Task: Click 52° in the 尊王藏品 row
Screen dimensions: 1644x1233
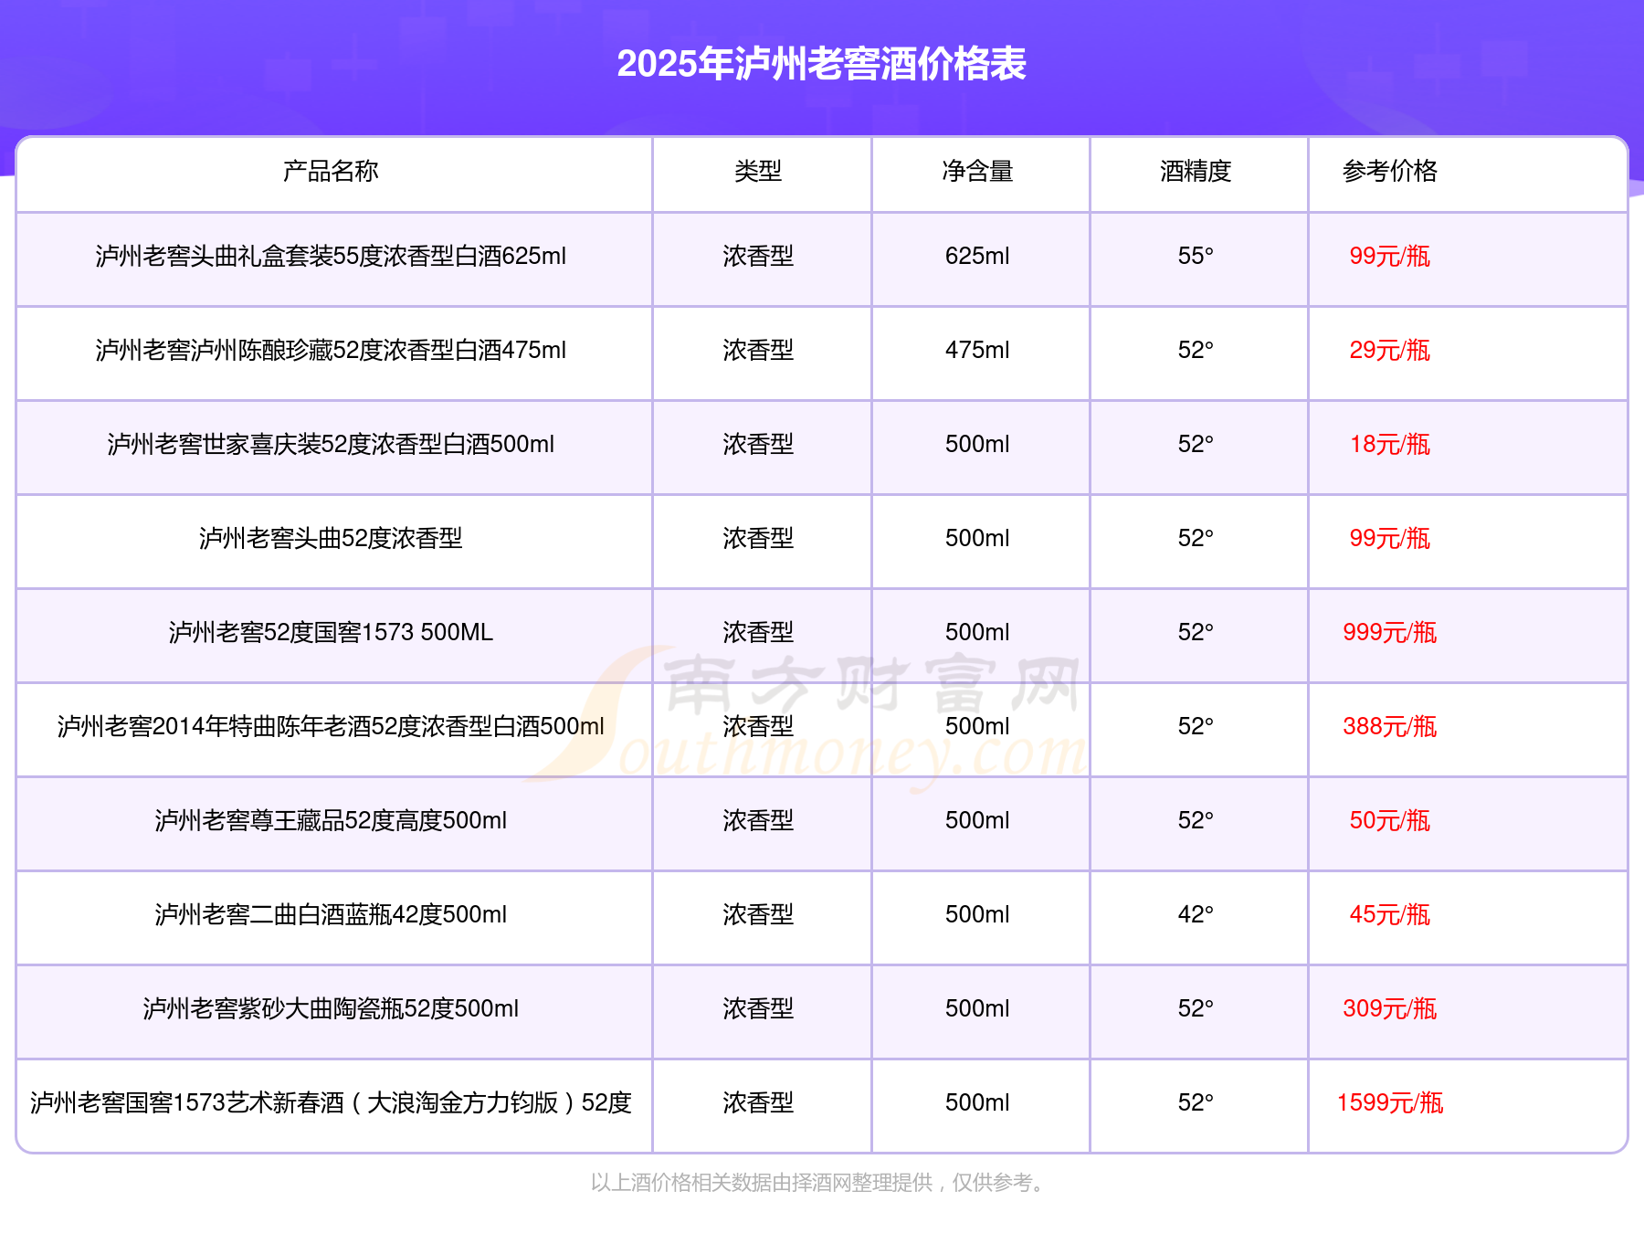Action: pyautogui.click(x=1196, y=820)
